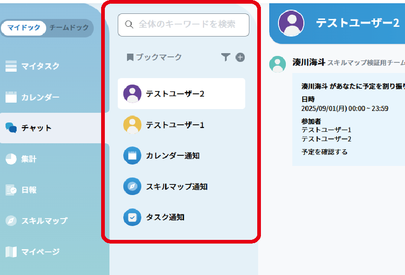Click the teal avatar of 湊川海斗
Viewport: 405px width, 275px height.
(278, 64)
